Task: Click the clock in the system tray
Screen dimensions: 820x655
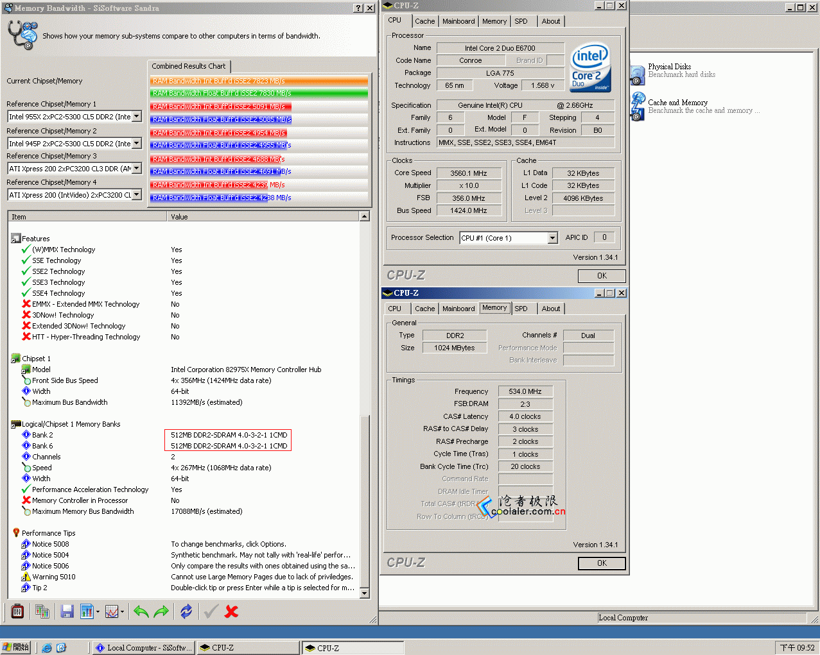Action: (x=797, y=648)
